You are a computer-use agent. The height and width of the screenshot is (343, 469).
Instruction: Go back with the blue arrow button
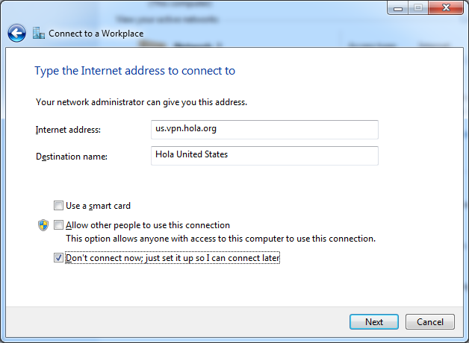16,33
